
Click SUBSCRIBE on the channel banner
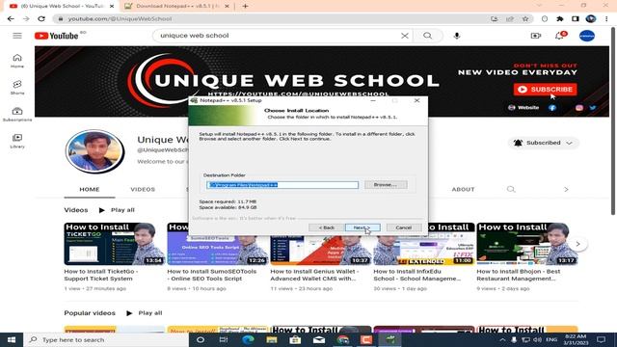point(545,90)
